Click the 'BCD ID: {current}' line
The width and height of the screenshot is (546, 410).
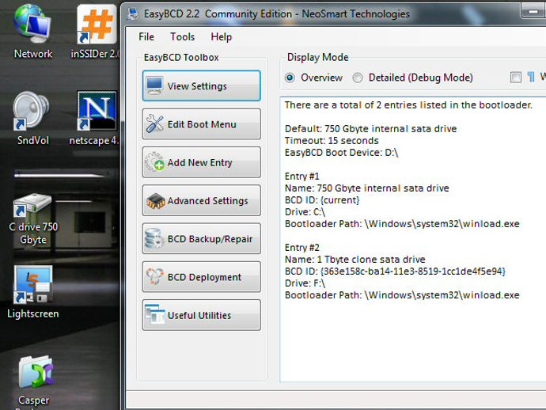tap(322, 200)
